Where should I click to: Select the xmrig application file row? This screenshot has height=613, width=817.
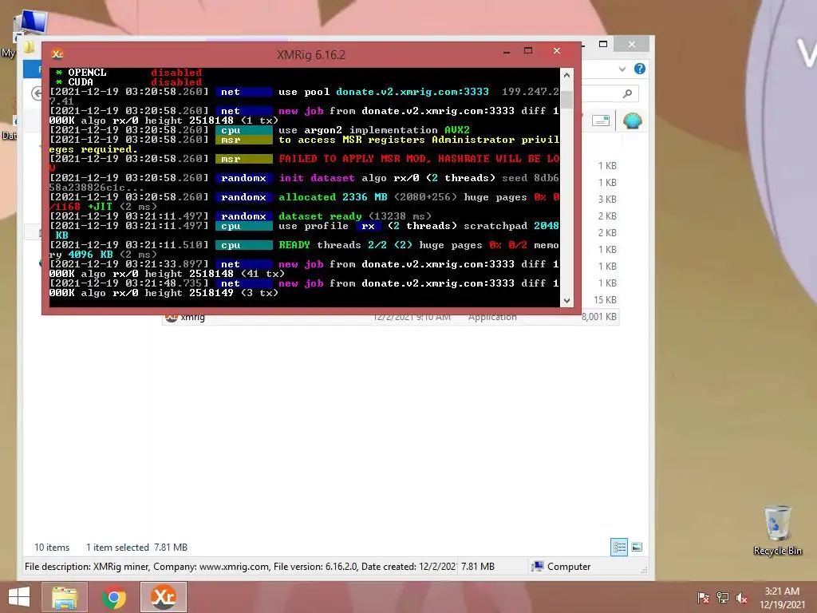coord(390,316)
